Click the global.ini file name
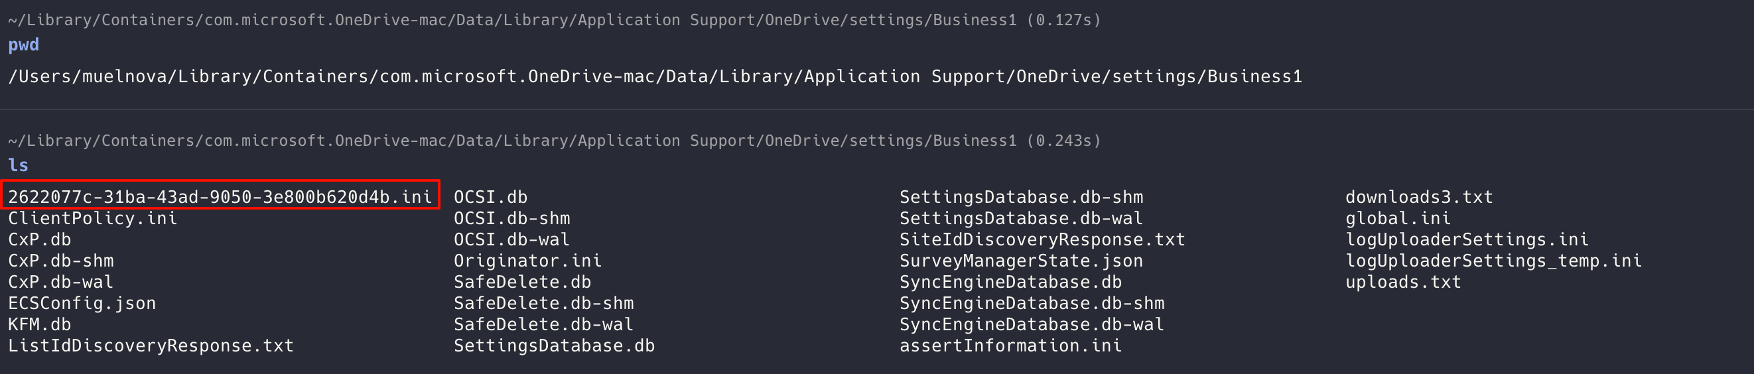 click(1397, 218)
